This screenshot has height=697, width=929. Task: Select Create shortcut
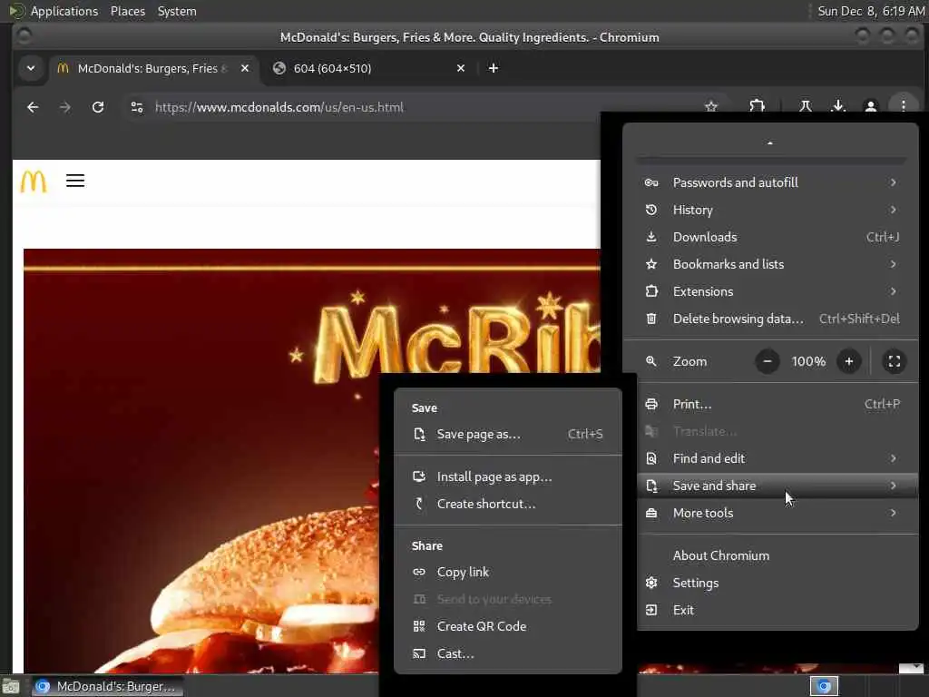[x=508, y=505]
